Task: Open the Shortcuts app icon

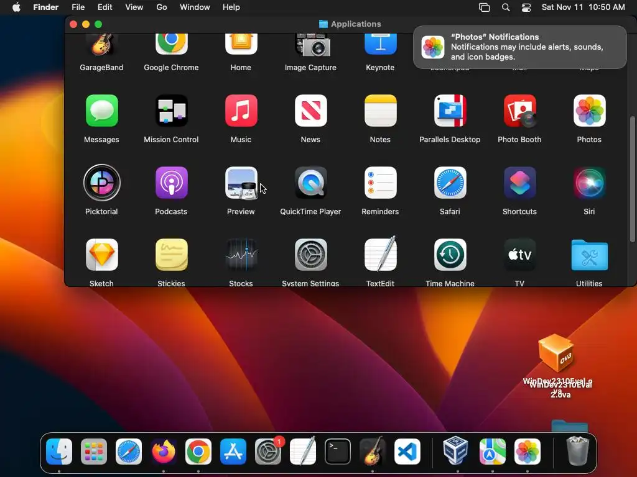Action: (519, 183)
